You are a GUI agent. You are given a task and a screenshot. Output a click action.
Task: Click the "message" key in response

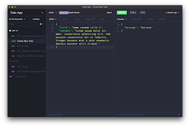tap(131, 28)
